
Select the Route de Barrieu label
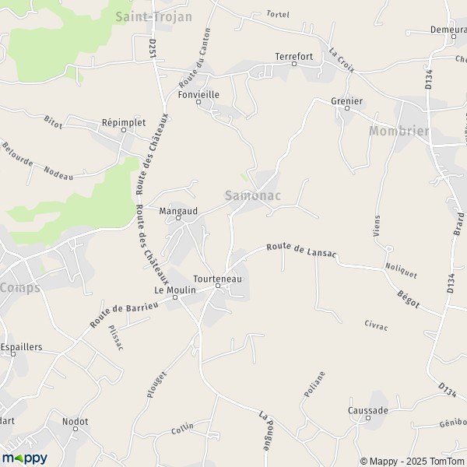coord(125,314)
